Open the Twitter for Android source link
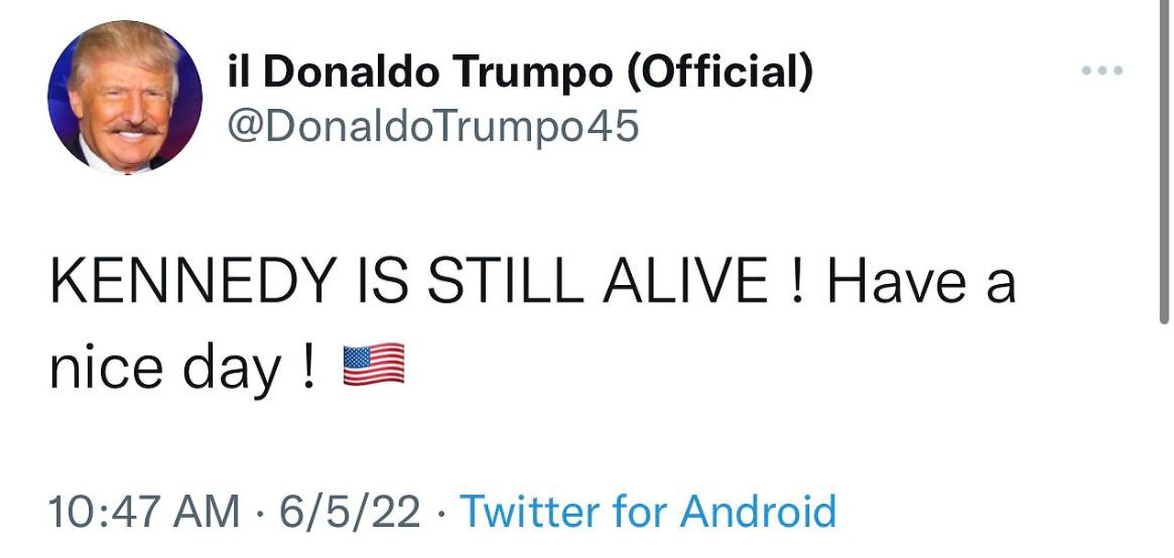This screenshot has height=558, width=1174. pyautogui.click(x=648, y=510)
